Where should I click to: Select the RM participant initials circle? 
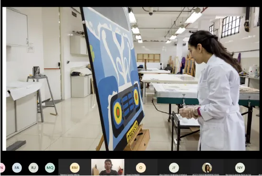[75, 167]
